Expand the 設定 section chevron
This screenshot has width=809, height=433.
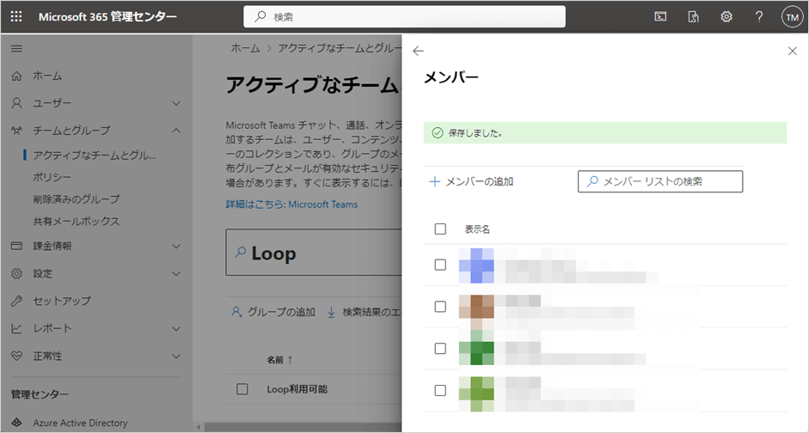point(176,273)
